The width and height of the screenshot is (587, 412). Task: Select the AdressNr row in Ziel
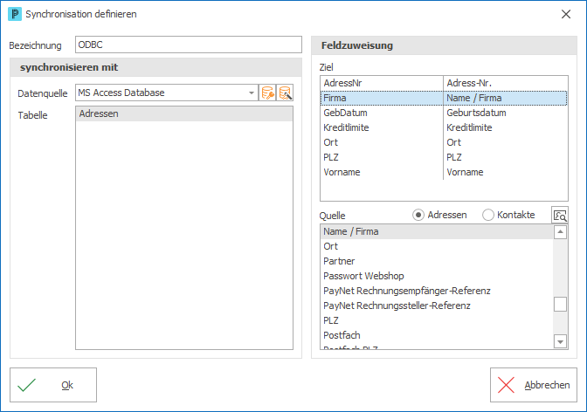pos(444,83)
